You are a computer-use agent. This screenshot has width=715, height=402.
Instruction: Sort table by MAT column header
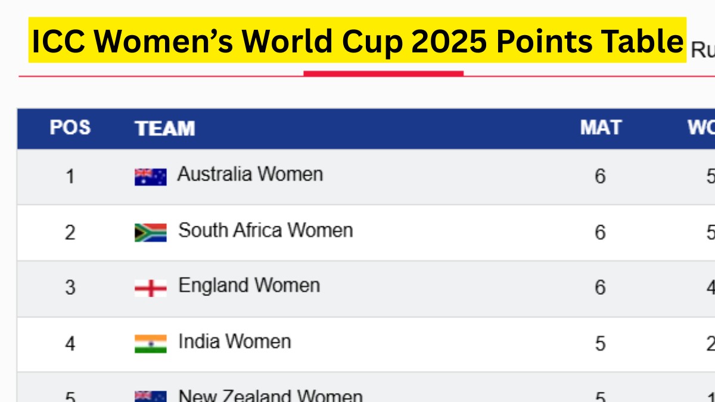[x=601, y=128]
